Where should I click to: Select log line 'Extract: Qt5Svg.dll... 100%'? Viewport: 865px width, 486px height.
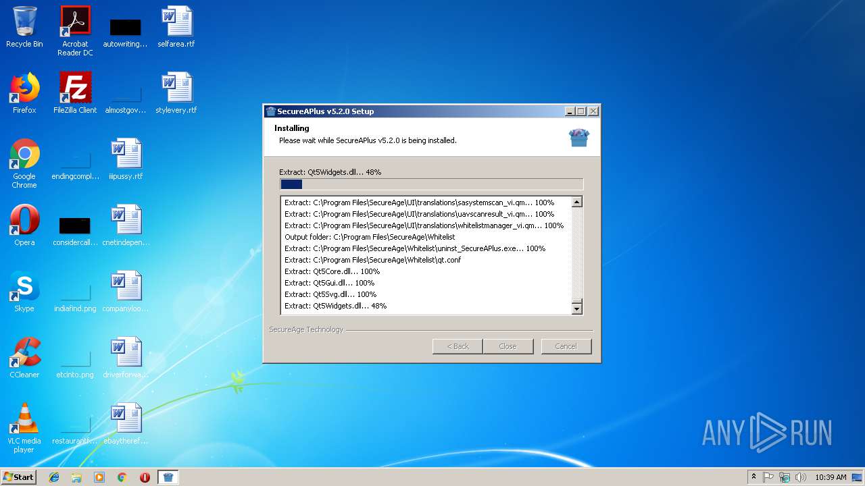pos(330,294)
